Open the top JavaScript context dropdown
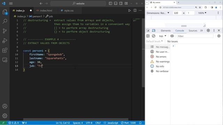Image resolution: width=223 pixels, height=125 pixels. [x=163, y=36]
